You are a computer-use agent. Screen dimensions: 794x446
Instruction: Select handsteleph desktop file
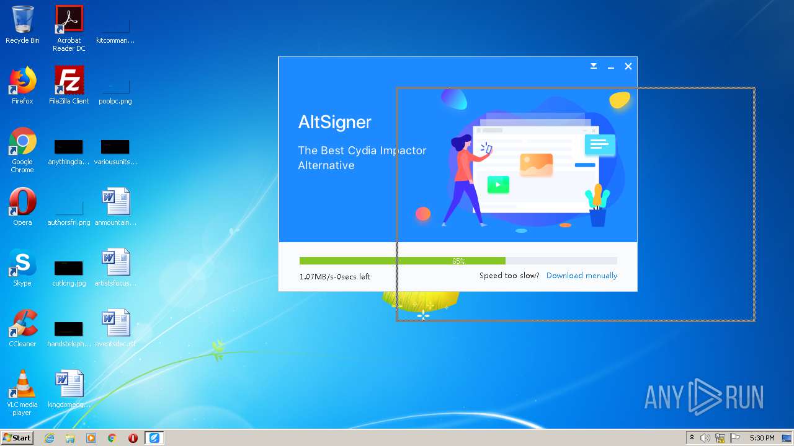coord(69,333)
